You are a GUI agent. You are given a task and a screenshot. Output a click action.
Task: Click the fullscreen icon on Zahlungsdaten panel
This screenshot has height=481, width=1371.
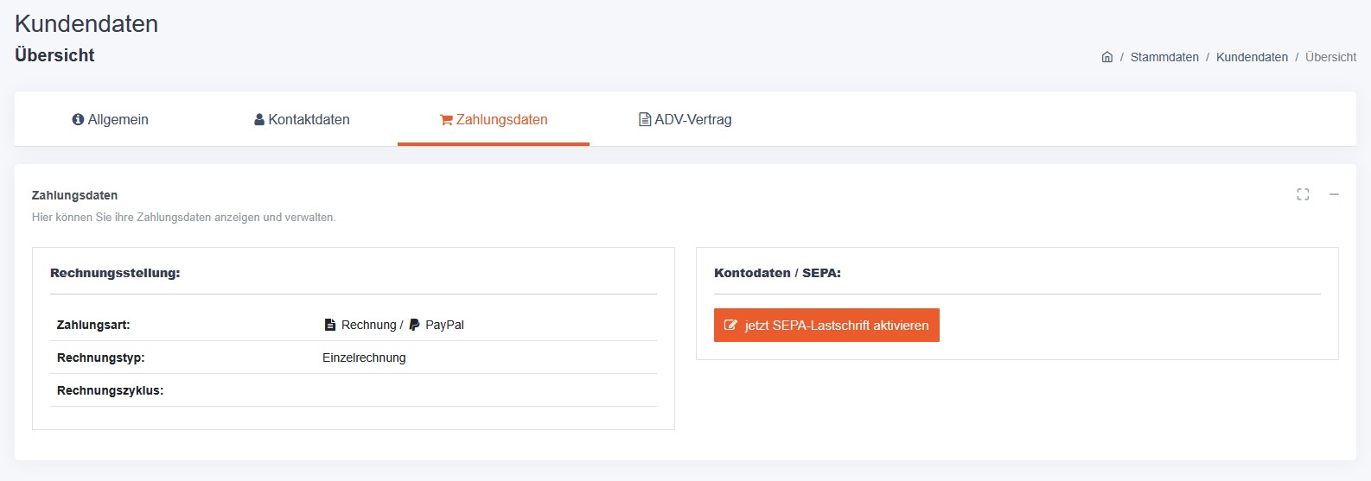tap(1303, 195)
